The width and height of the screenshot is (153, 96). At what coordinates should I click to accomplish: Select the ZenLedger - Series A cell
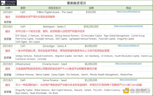[x=54, y=46]
